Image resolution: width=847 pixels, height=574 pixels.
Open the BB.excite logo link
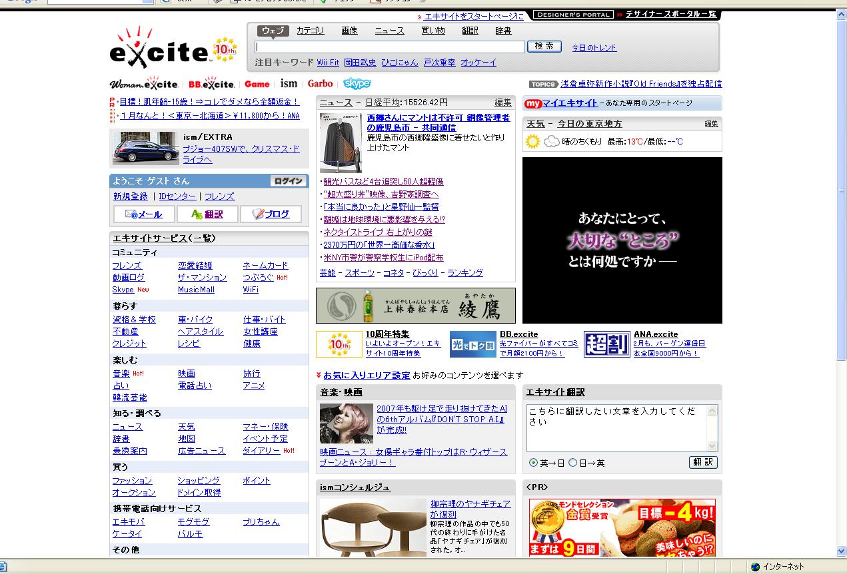(211, 84)
